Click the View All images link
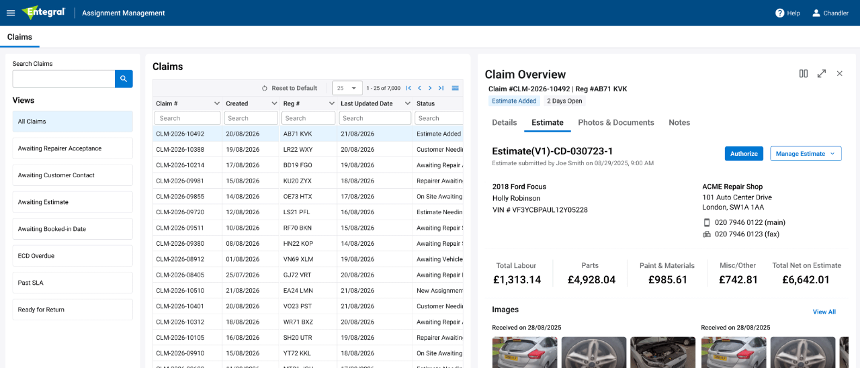 tap(824, 312)
